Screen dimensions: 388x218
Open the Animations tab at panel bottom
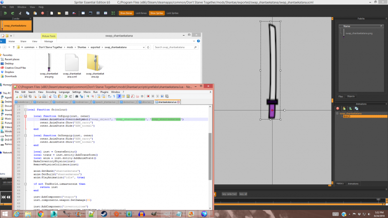click(353, 184)
